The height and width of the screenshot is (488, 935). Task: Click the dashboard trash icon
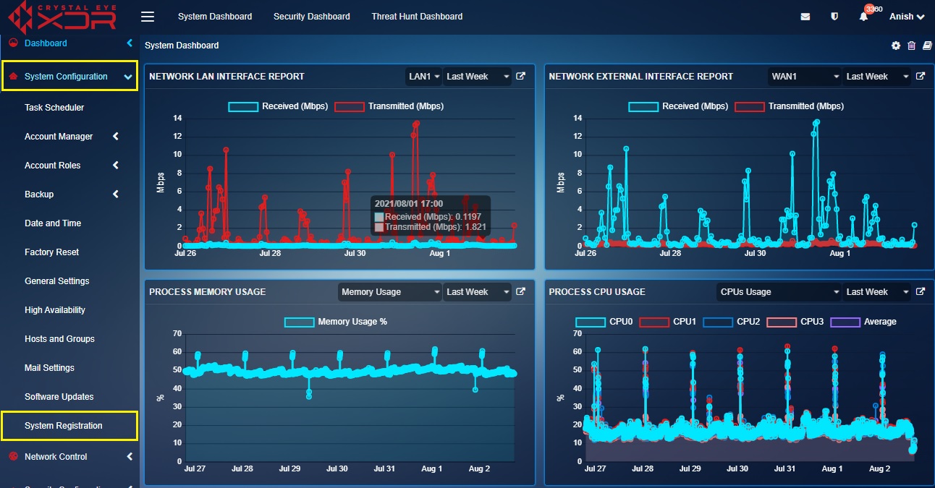911,46
